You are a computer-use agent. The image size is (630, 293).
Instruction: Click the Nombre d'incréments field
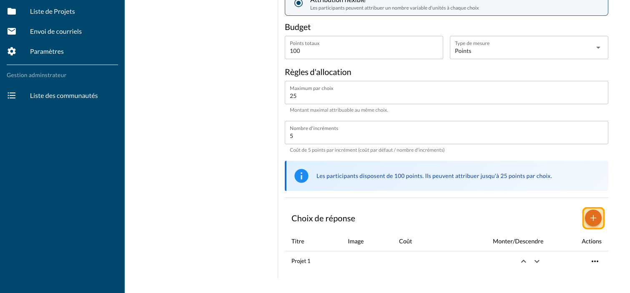(x=446, y=136)
